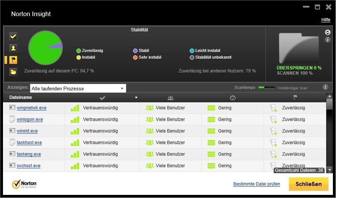
Task: Click the purple Stabil legend swatch
Action: tap(135, 51)
